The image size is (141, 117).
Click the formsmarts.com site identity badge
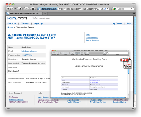[47, 9]
